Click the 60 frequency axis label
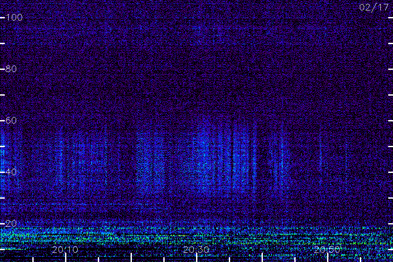393x262 pixels. (x=11, y=121)
